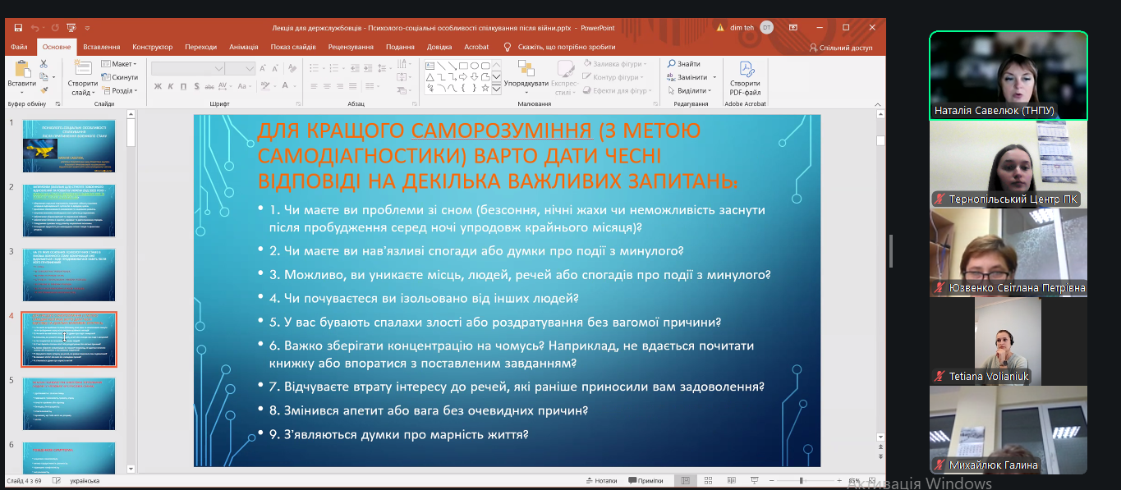Open the Замінити replace dropdown arrow
1121x490 pixels.
pos(714,77)
